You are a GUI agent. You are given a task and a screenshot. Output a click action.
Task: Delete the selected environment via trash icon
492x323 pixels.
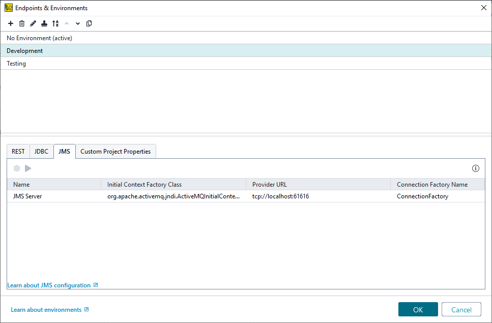coord(21,23)
